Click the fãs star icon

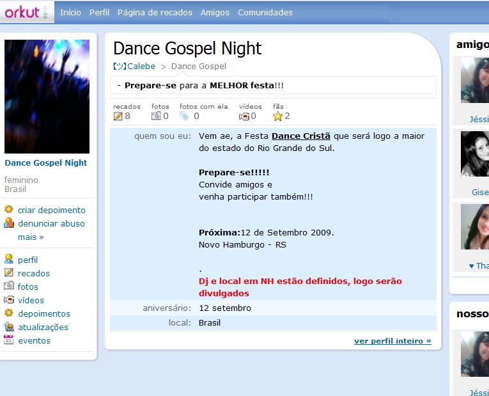tap(277, 116)
